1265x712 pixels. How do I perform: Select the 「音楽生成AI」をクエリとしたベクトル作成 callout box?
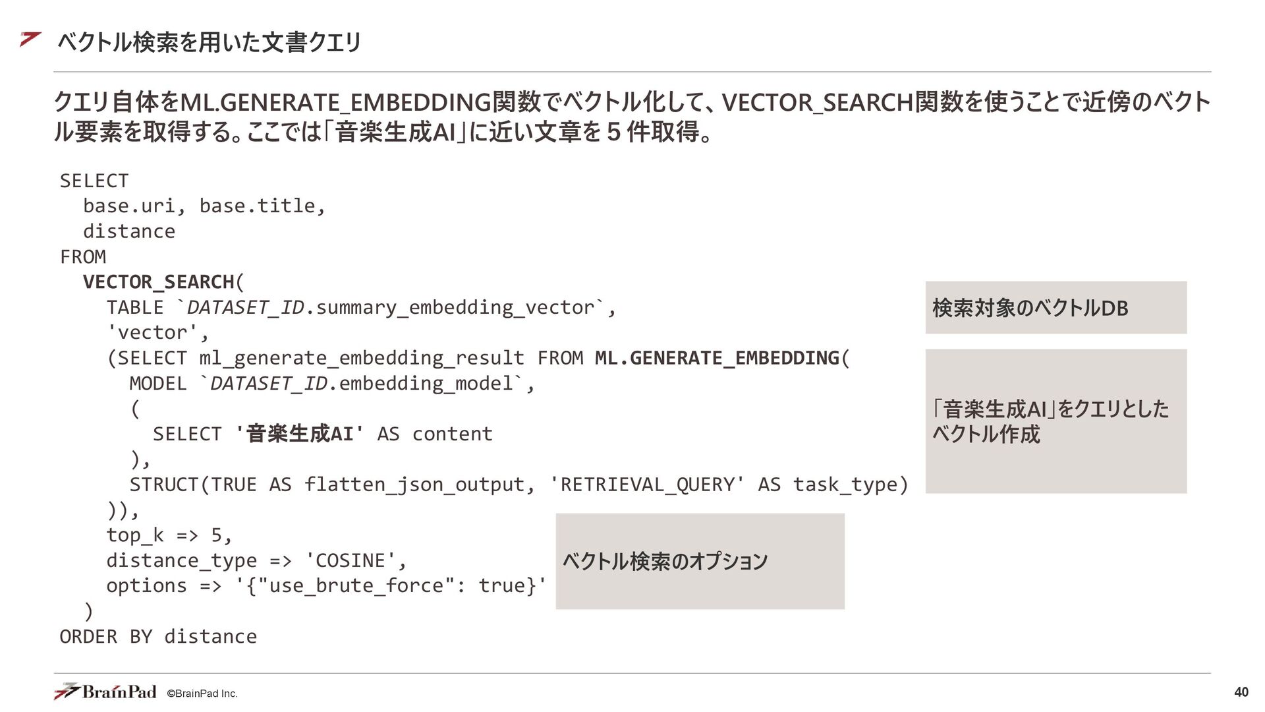[1055, 421]
